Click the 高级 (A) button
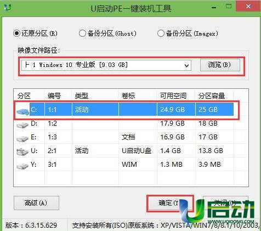The height and width of the screenshot is (231, 261). pyautogui.click(x=36, y=203)
